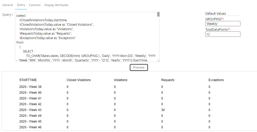Select the 2020 - Week 46 row
Image resolution: width=257 pixels, height=132 pixels.
tap(30, 127)
